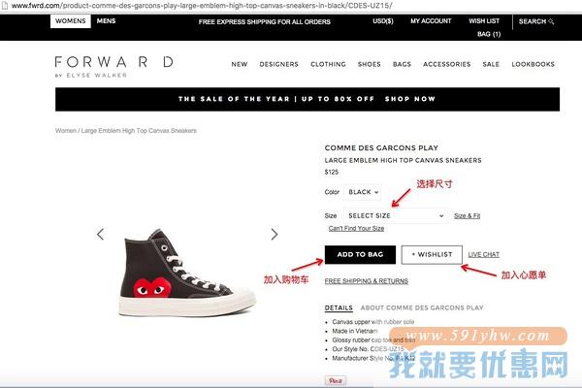Click the FORWARD by Elyse Walker logo
The width and height of the screenshot is (582, 388).
[113, 67]
